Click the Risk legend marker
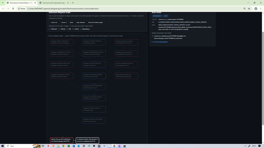This screenshot has width=264, height=148. click(x=67, y=29)
